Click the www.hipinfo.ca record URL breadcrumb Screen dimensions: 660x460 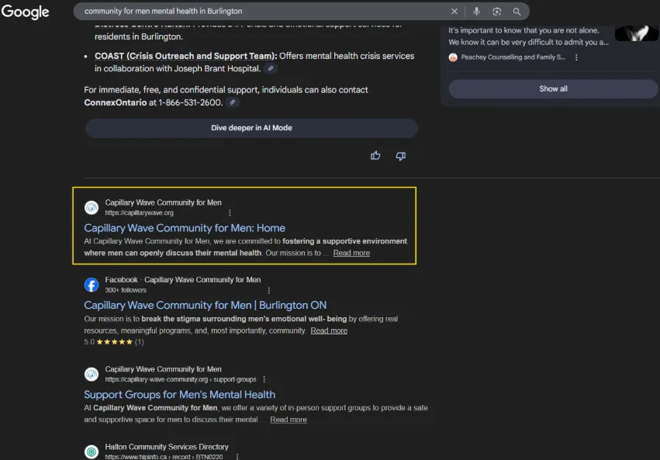[164, 457]
